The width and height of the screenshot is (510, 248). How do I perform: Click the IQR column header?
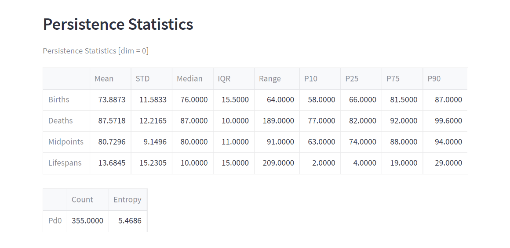coord(224,79)
